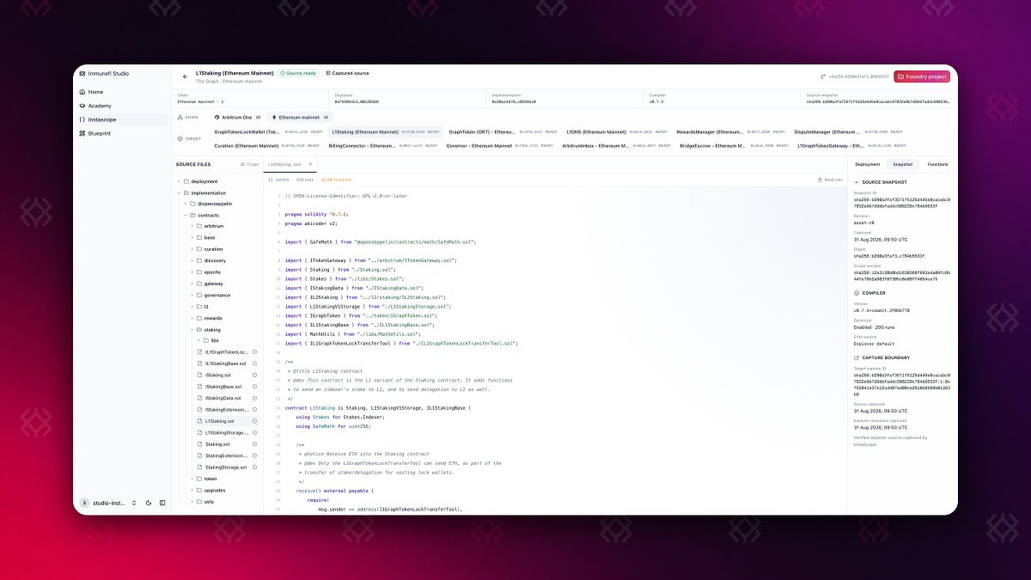
Task: Click the Source ready status badge
Action: (x=297, y=73)
